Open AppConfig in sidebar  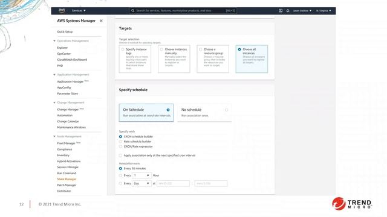(x=64, y=87)
